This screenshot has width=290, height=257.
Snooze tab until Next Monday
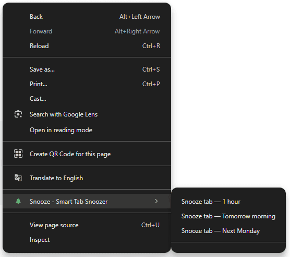coord(228,231)
